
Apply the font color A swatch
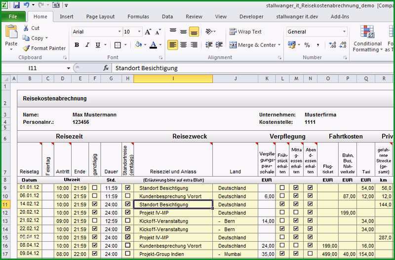153,45
